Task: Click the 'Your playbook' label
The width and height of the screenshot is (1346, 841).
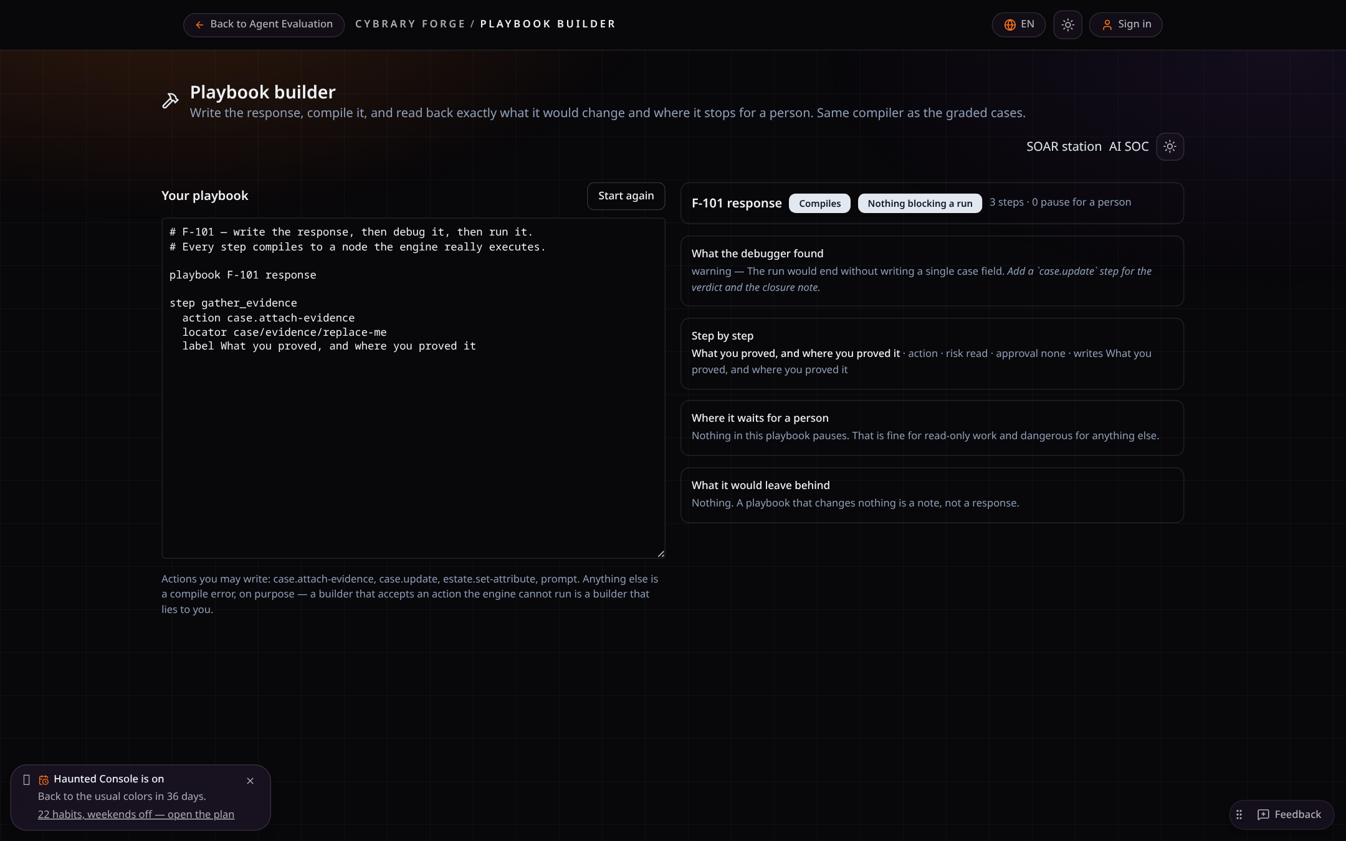Action: click(204, 196)
